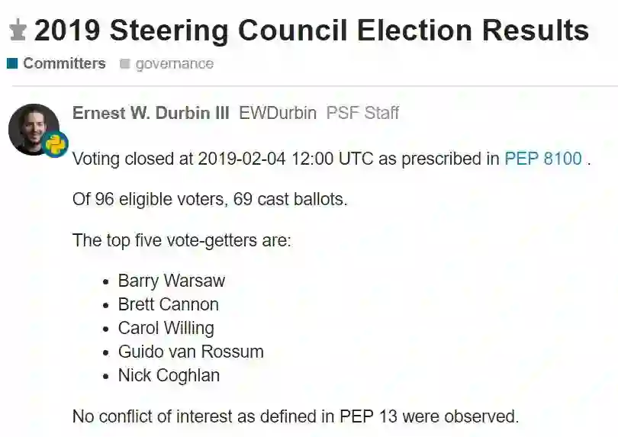
Task: Click the pinned topic icon beside the title
Action: click(x=17, y=31)
